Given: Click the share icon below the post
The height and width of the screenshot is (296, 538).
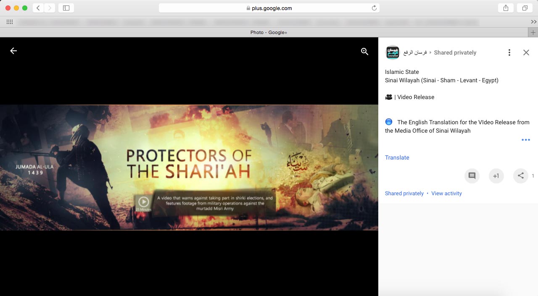Looking at the screenshot, I should [x=520, y=176].
